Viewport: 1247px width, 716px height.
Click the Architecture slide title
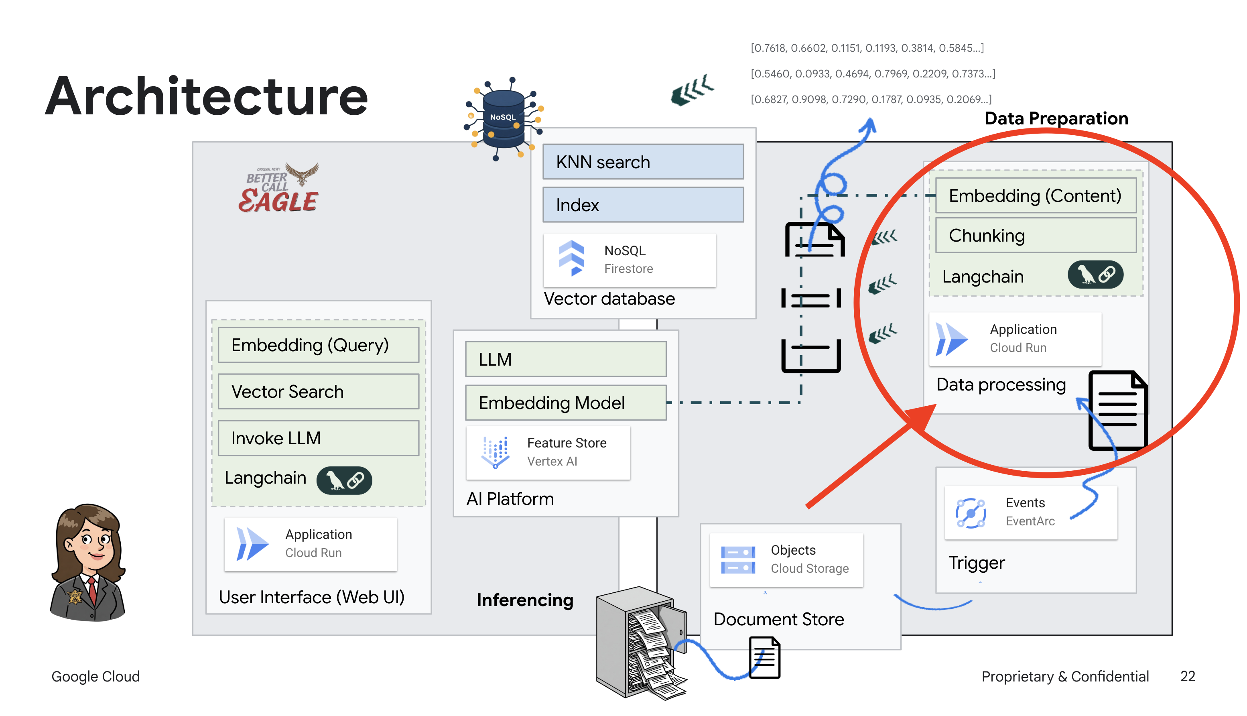point(207,96)
